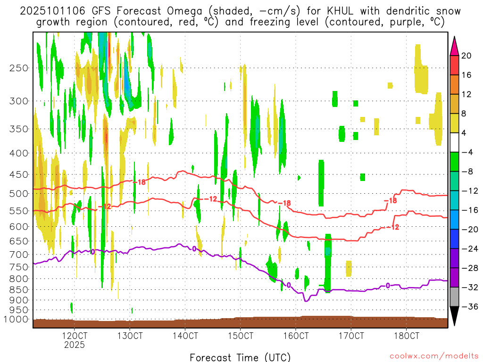
Task: Click the 750 pressure level label
Action: 19,267
